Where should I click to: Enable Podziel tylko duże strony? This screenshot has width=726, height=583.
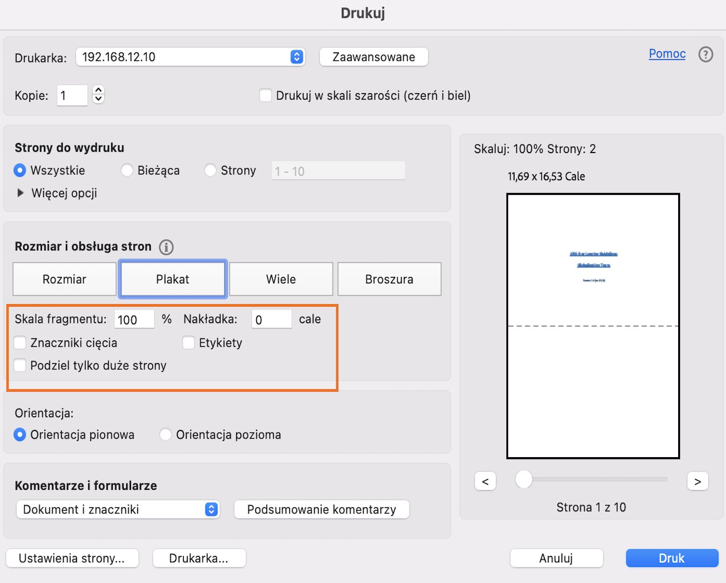20,366
